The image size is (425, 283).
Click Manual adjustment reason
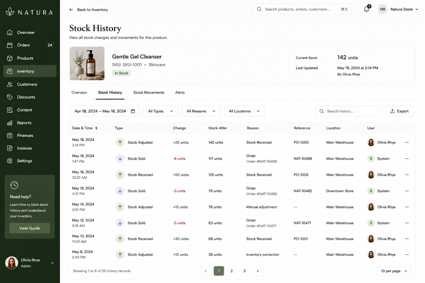pos(261,207)
